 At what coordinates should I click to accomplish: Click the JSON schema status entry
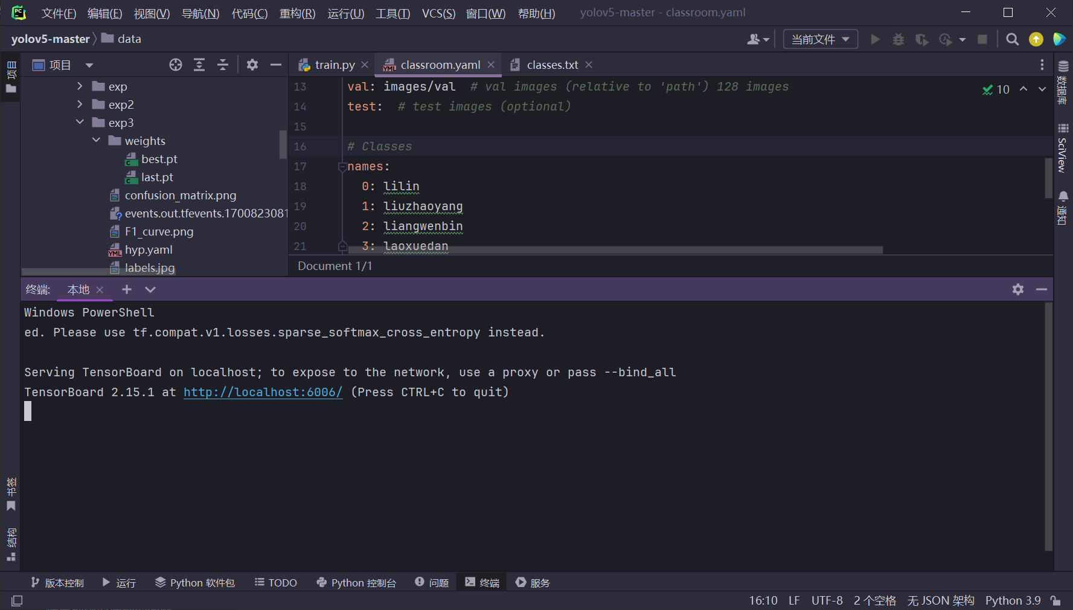coord(941,600)
